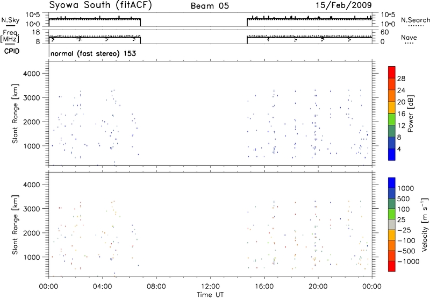
Task: Click the 'Velocity [m s-1]' colorbar title
Action: (425, 224)
